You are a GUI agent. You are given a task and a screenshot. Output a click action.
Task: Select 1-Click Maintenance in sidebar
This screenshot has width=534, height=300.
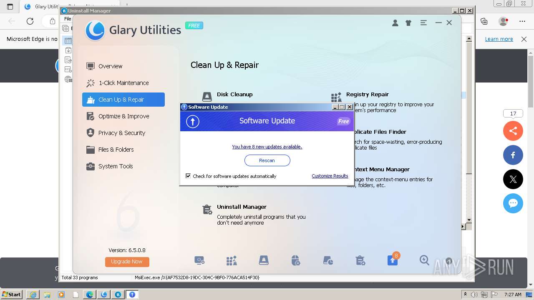[x=123, y=83]
